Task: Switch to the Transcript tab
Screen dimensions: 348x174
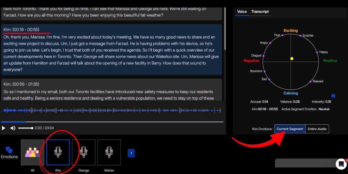Action: 260,12
